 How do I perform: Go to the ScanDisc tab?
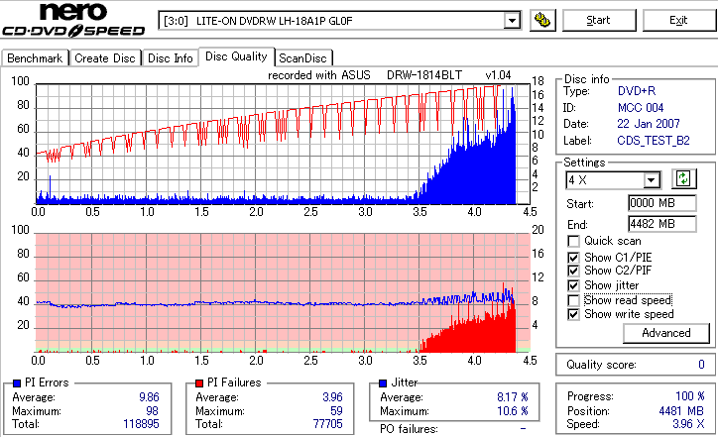coord(302,58)
